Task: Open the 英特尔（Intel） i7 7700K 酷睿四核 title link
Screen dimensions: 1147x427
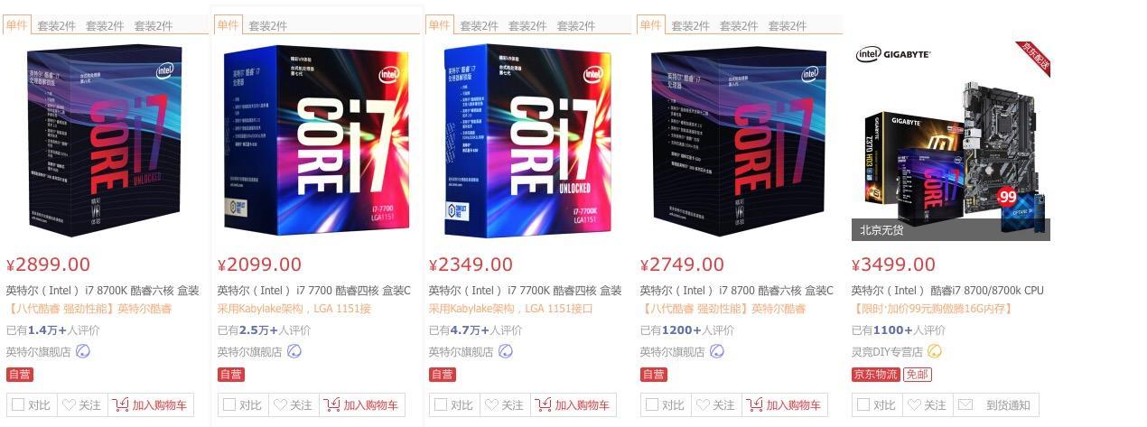Action: (x=525, y=291)
